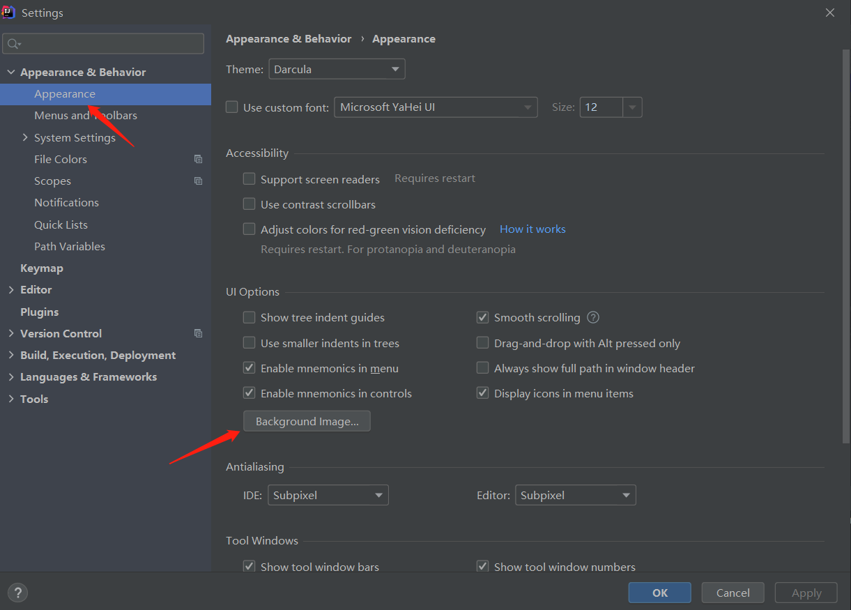The height and width of the screenshot is (610, 851).
Task: Click into the font Size field
Action: [x=601, y=107]
